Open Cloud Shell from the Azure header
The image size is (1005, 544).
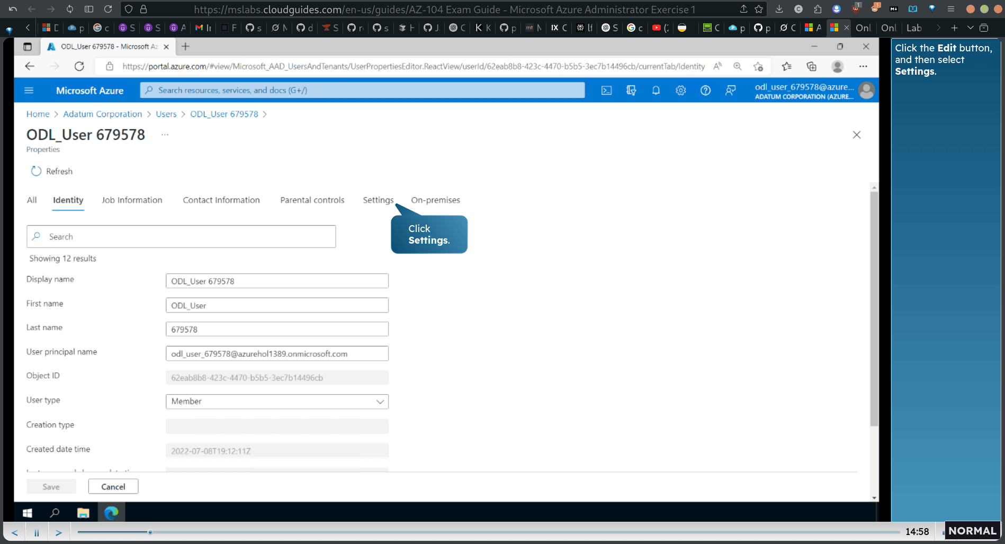[x=606, y=91]
